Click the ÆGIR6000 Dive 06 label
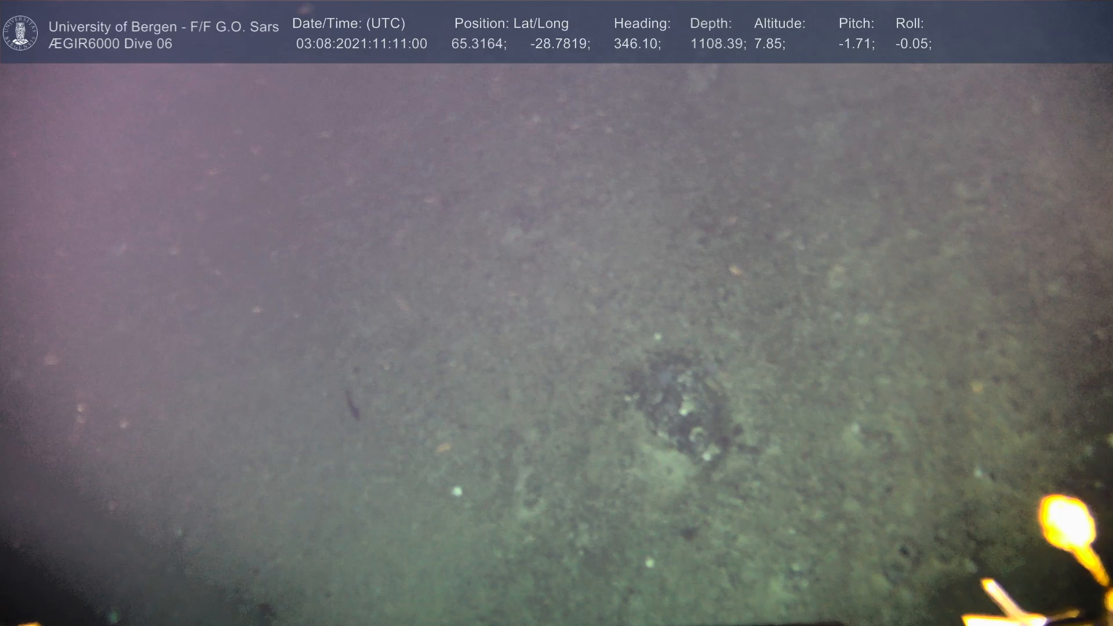 pyautogui.click(x=110, y=44)
